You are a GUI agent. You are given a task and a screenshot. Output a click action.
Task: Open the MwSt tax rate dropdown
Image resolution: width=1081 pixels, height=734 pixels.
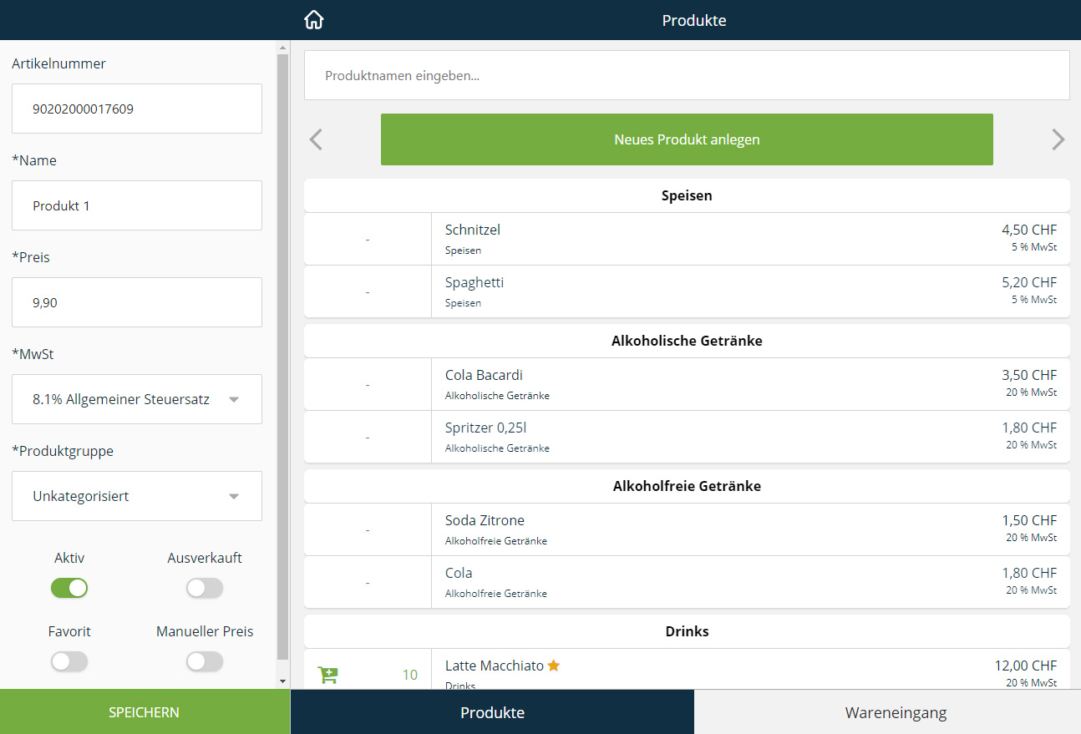pos(136,399)
